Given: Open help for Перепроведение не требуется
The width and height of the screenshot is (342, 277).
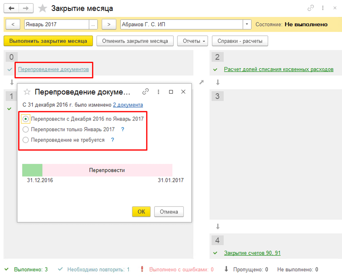Looking at the screenshot, I should pyautogui.click(x=112, y=140).
